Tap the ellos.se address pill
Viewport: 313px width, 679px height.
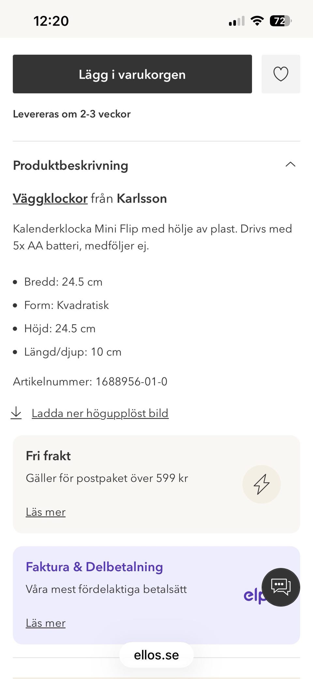click(156, 655)
